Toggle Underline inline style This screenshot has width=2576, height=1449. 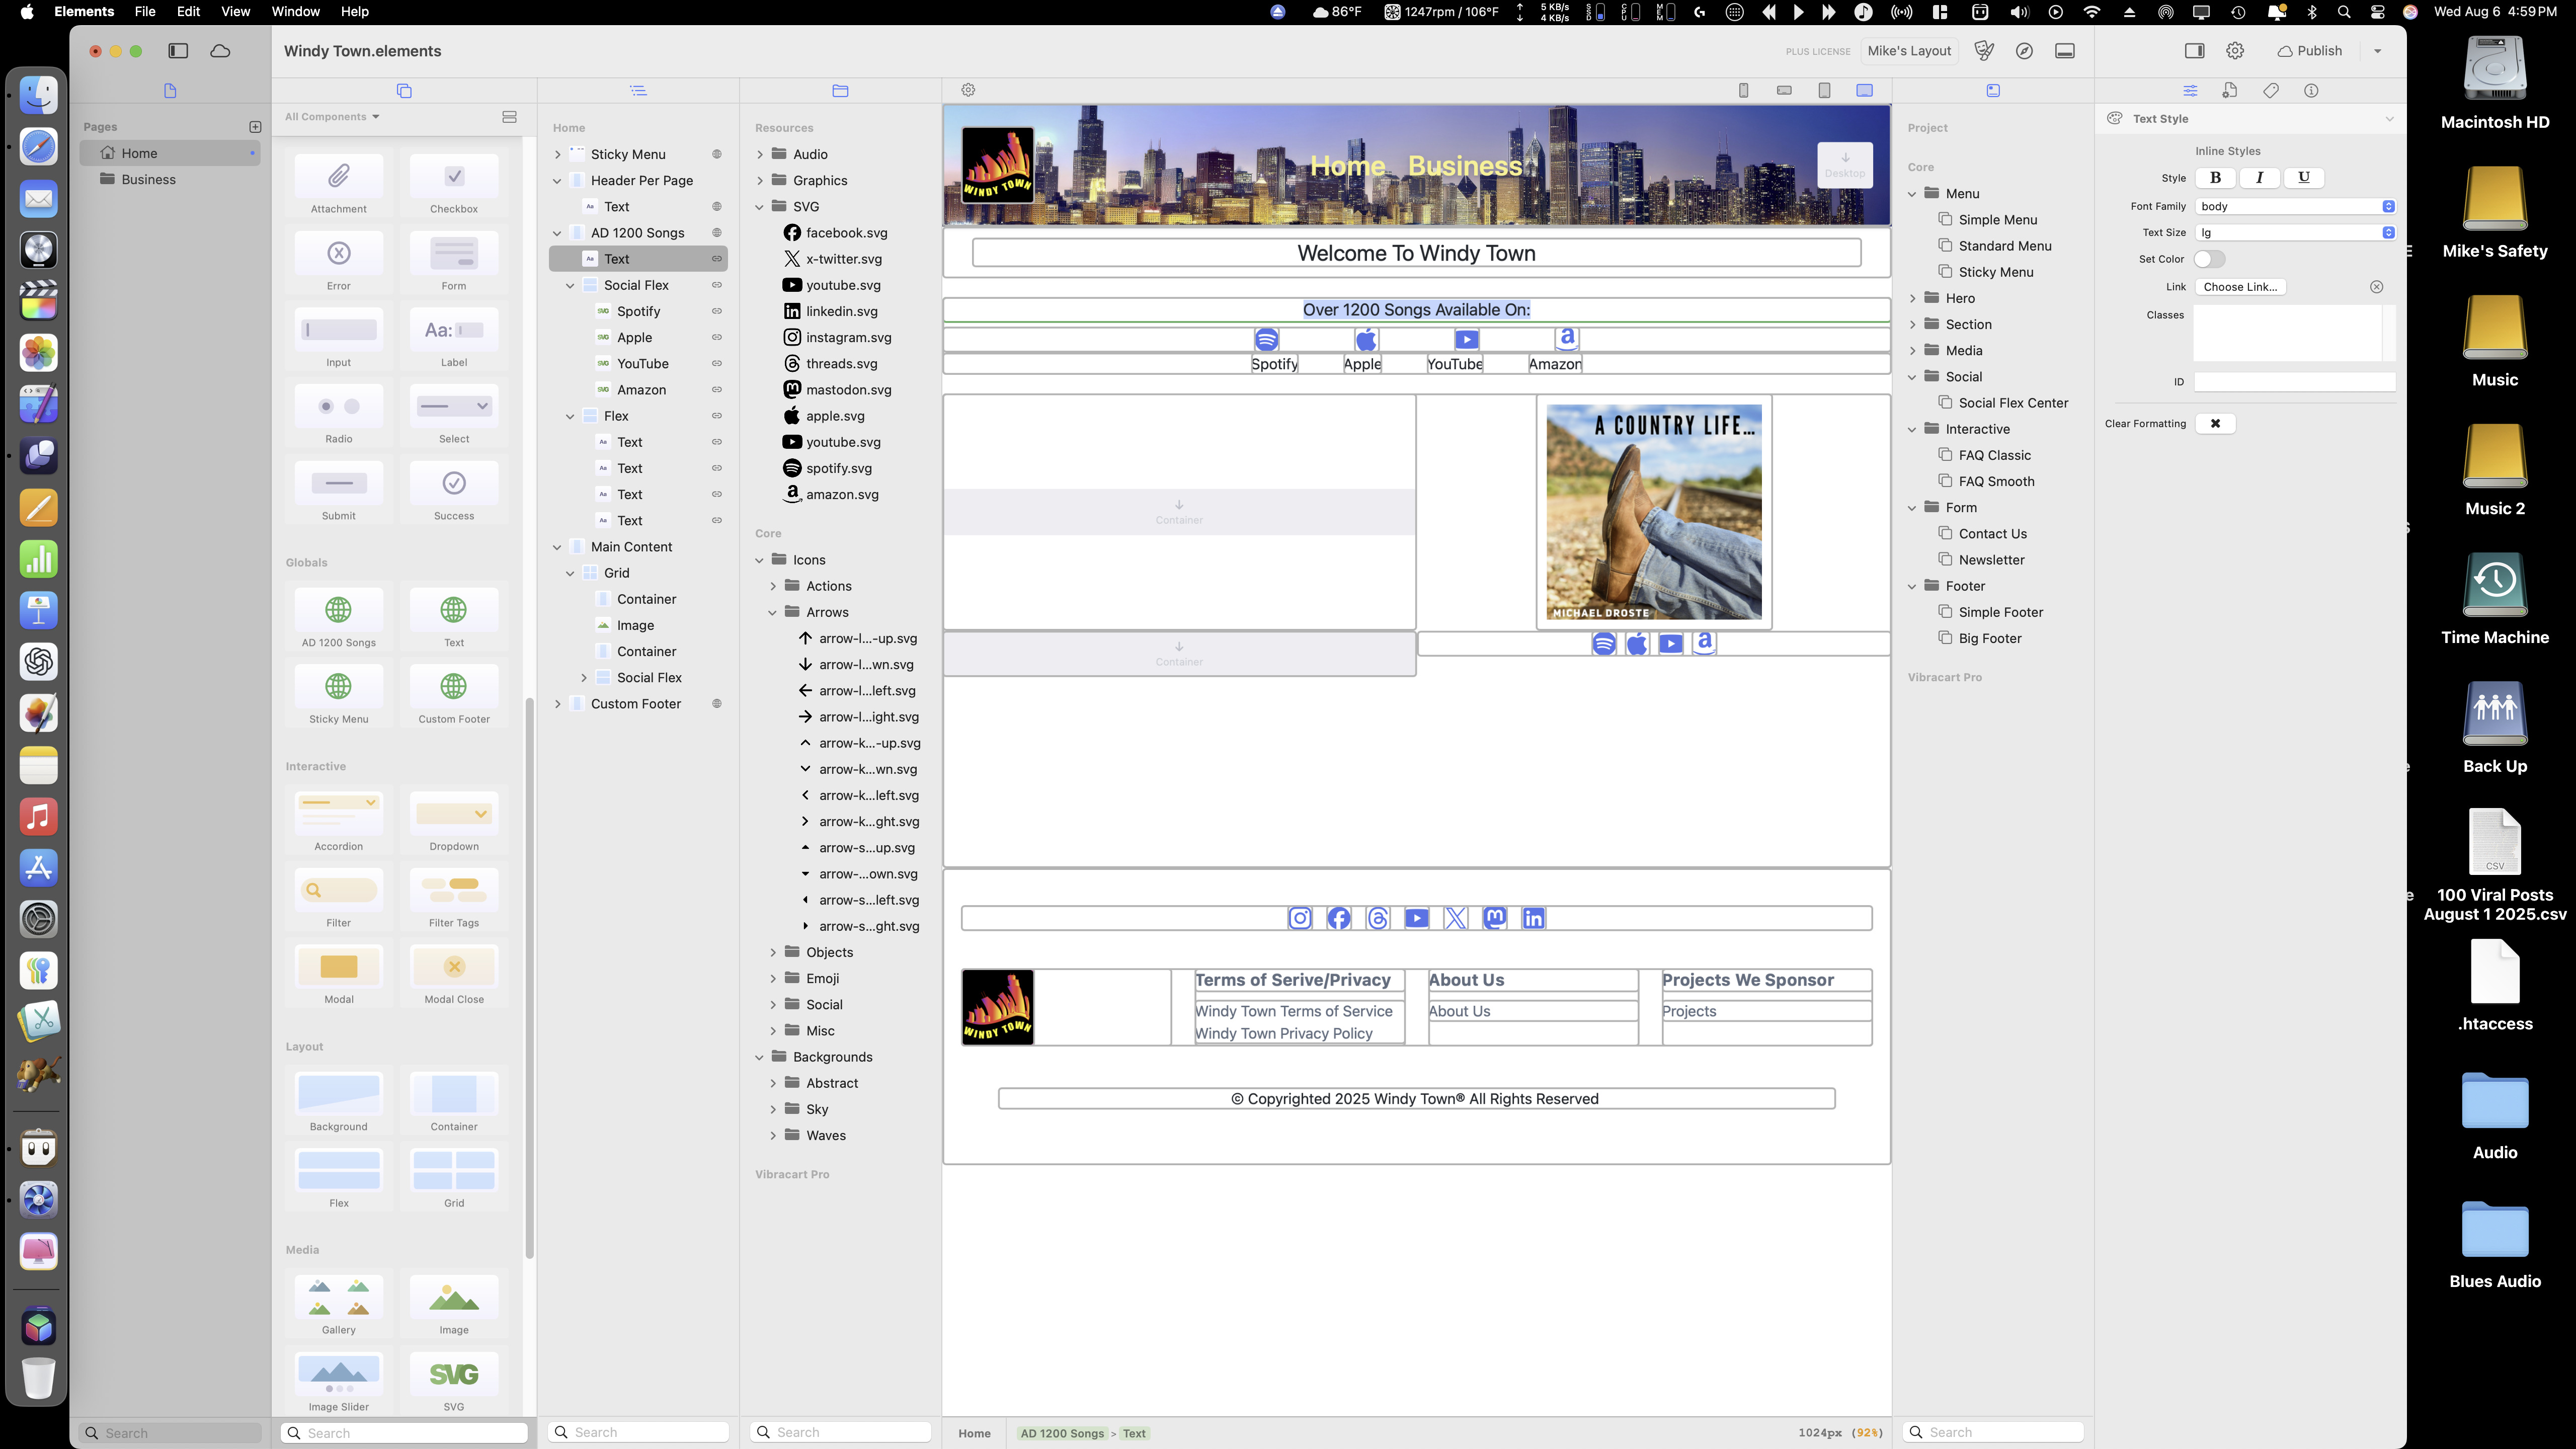pyautogui.click(x=2304, y=178)
